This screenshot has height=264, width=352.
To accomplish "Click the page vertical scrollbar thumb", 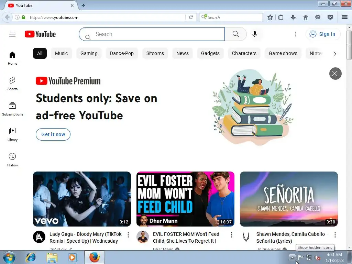I will click(x=349, y=45).
